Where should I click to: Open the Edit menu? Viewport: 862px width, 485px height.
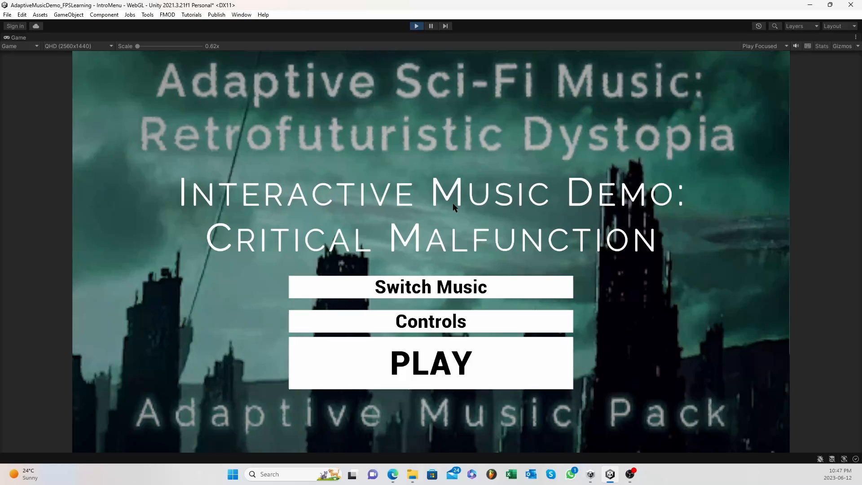[22, 14]
